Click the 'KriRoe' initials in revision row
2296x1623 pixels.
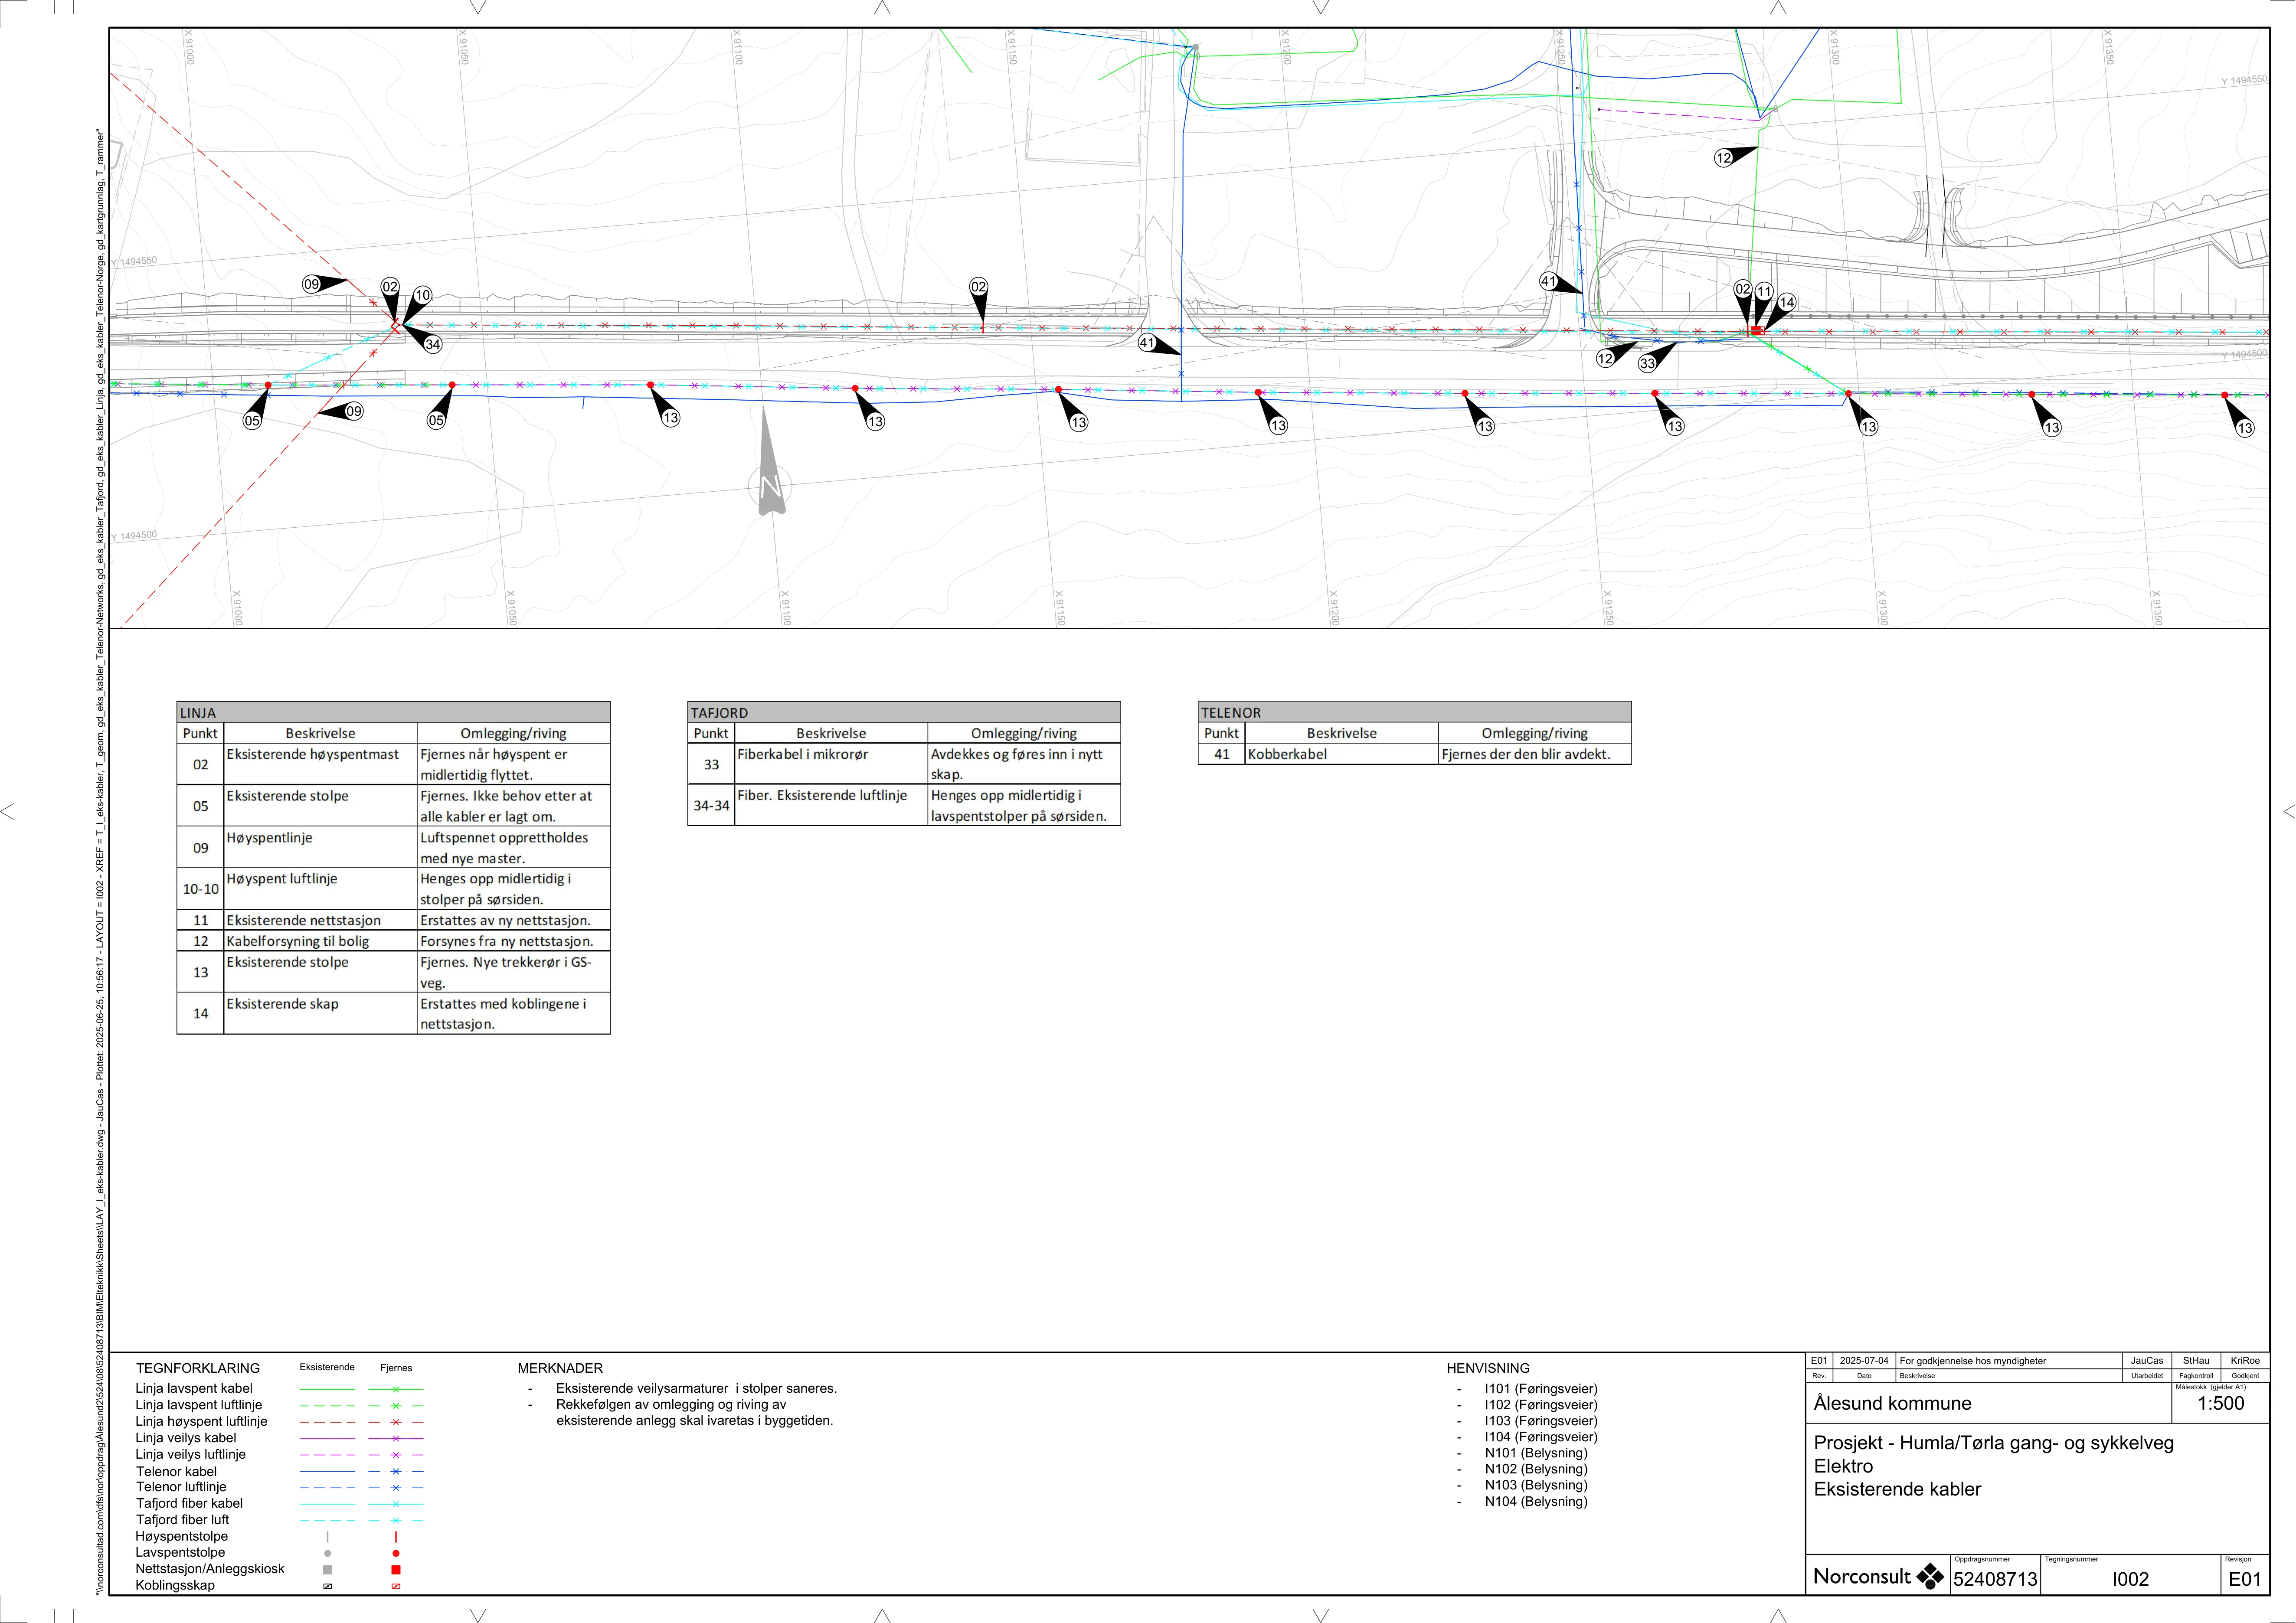point(2245,1361)
